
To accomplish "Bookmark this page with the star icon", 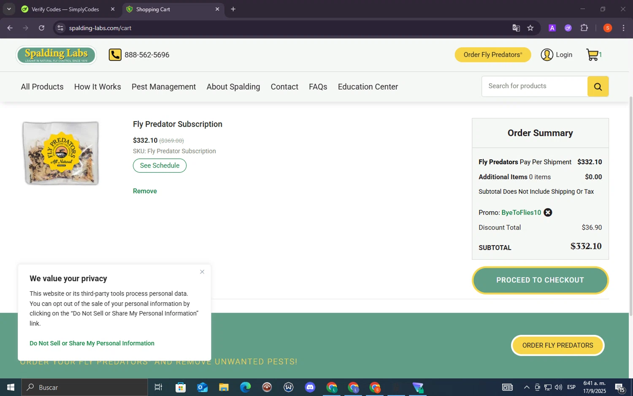I will [530, 28].
